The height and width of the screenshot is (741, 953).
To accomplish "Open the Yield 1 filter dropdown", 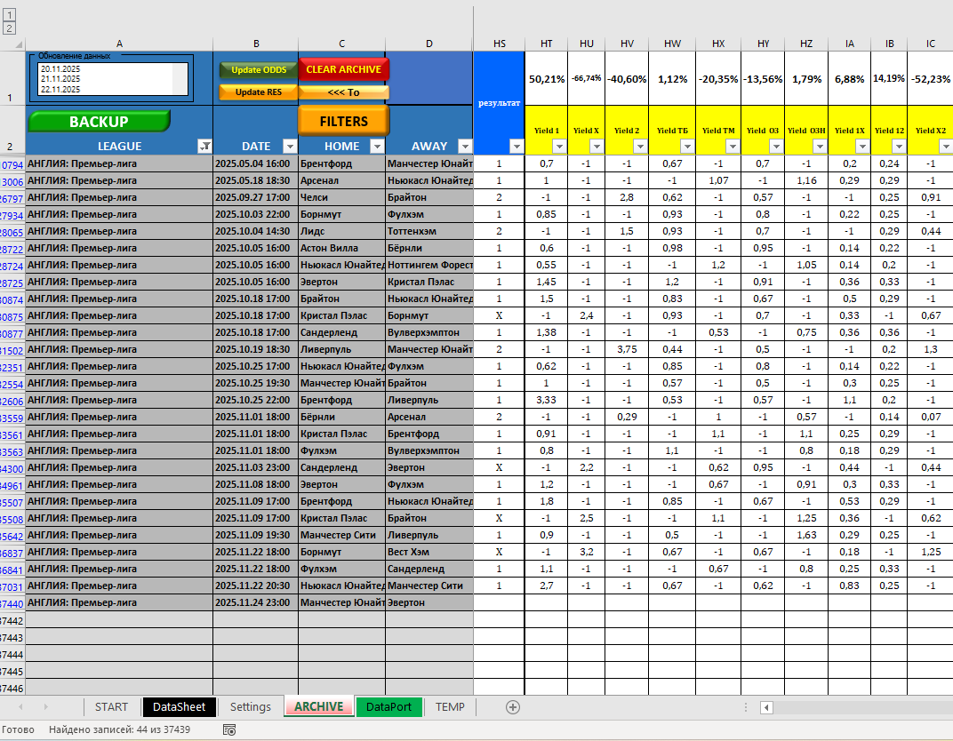I will [559, 147].
